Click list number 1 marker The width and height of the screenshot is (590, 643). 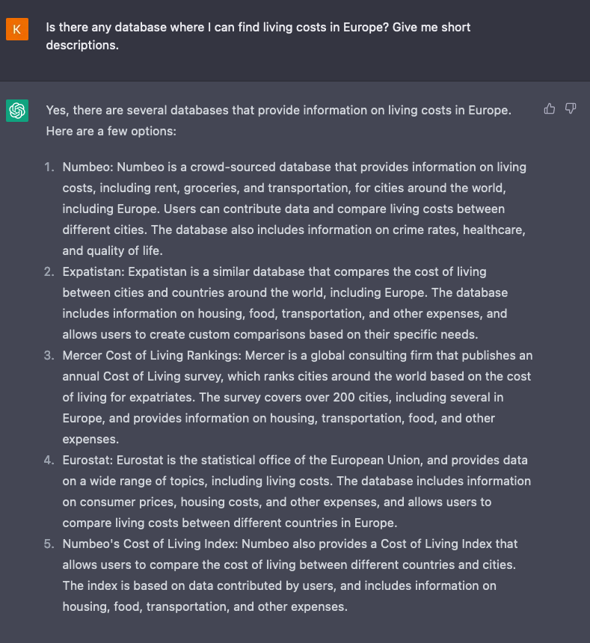49,167
